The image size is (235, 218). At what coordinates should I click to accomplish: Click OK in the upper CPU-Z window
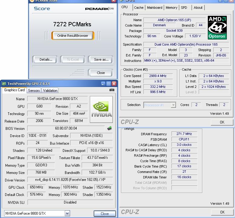(x=222, y=122)
